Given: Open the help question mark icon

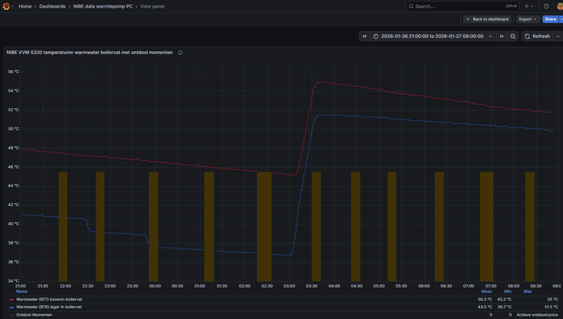Looking at the screenshot, I should coord(546,6).
